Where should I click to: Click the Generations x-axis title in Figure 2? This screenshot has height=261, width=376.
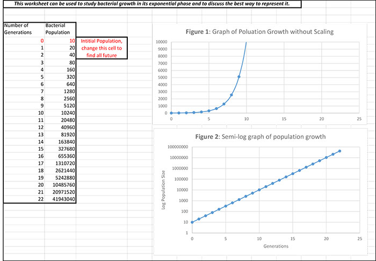coord(266,246)
